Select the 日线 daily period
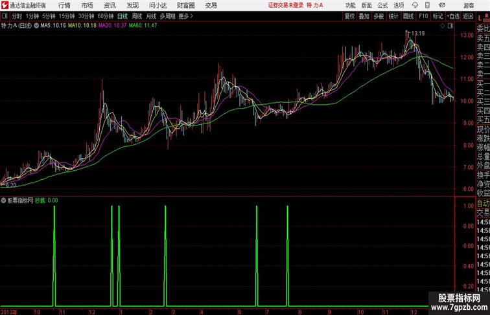 [122, 16]
